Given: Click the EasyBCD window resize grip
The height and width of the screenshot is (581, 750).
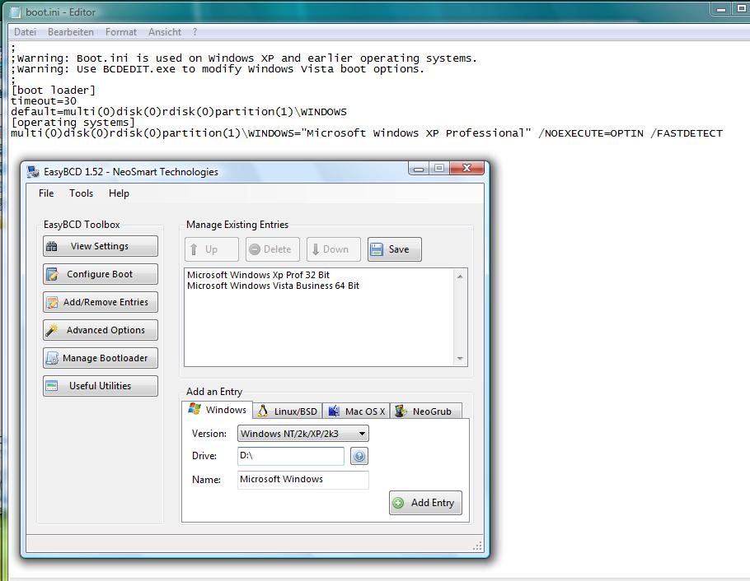Looking at the screenshot, I should click(477, 546).
